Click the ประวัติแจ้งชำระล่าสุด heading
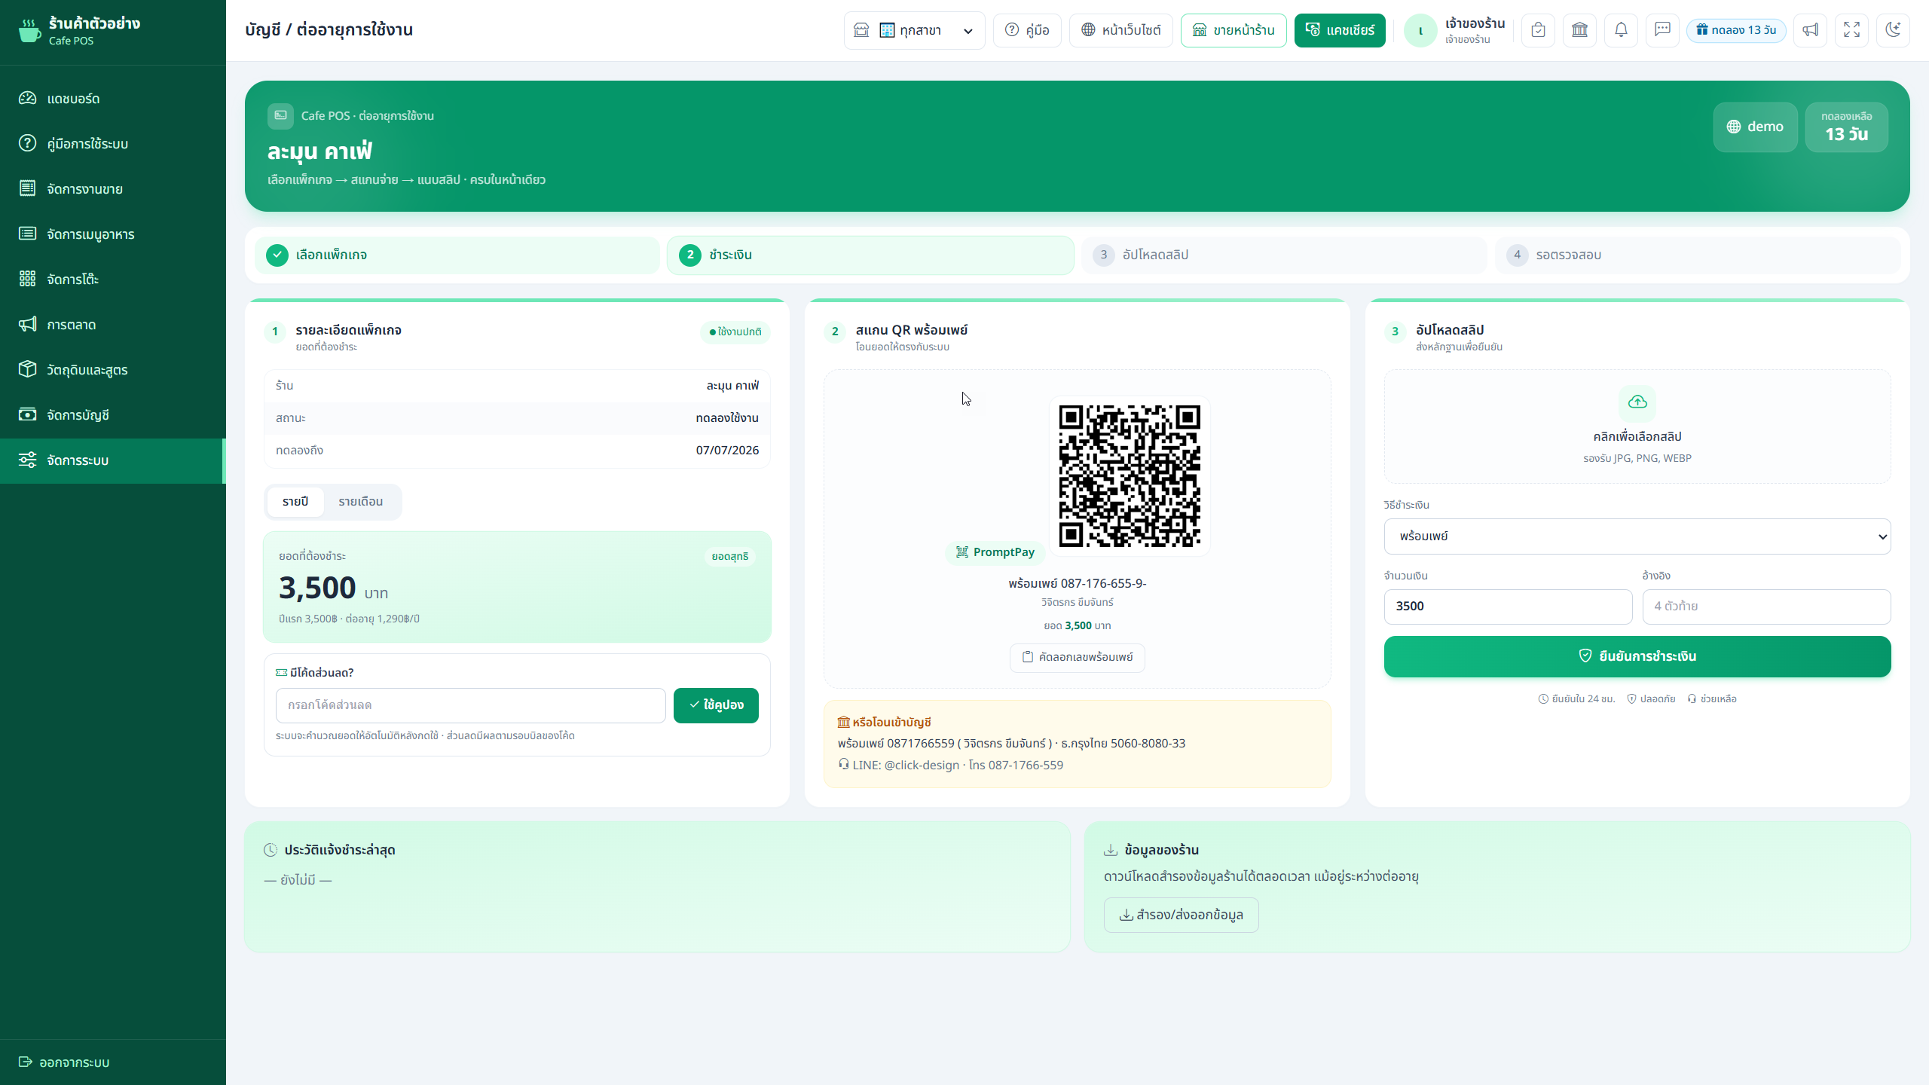1929x1085 pixels. [x=340, y=851]
